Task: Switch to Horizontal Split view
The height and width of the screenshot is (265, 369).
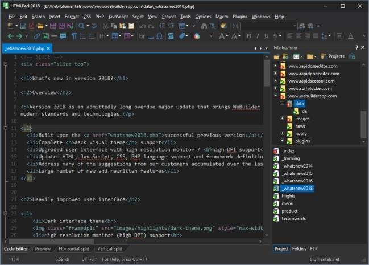Action: tap(74, 249)
